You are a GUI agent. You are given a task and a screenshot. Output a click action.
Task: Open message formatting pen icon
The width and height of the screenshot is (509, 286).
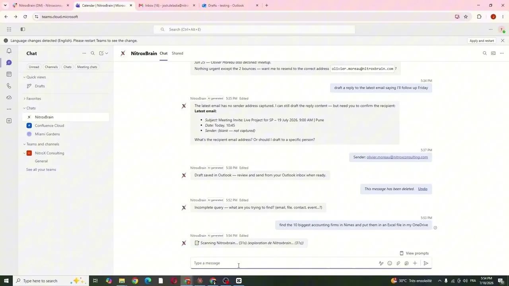point(381,263)
